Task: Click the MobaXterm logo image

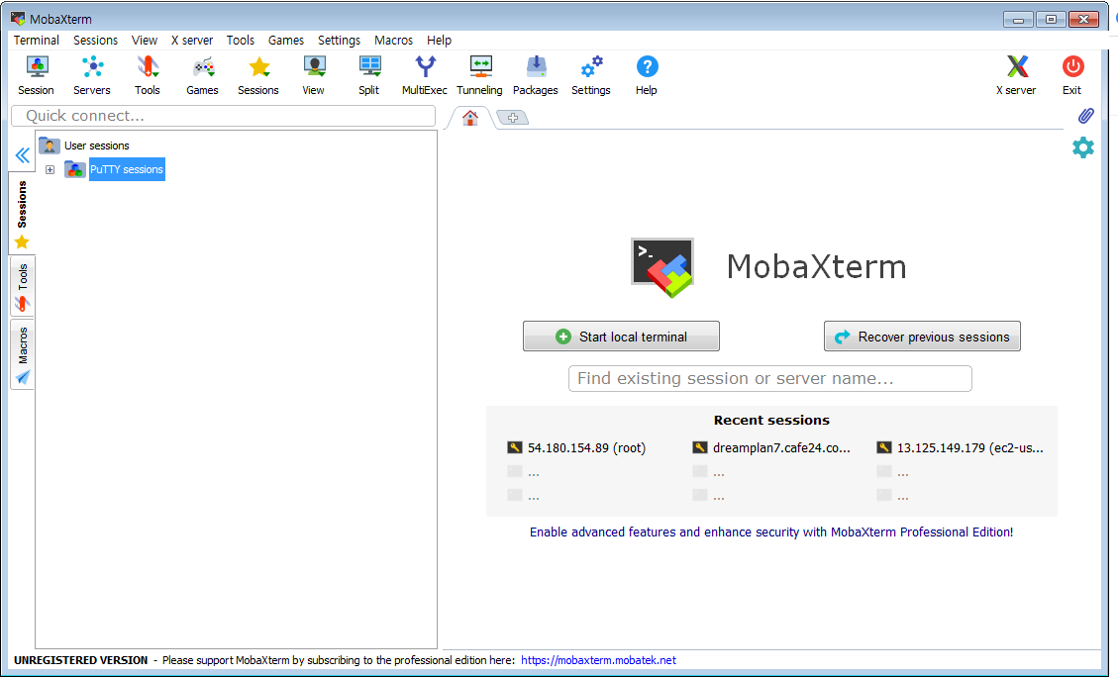Action: pyautogui.click(x=662, y=268)
